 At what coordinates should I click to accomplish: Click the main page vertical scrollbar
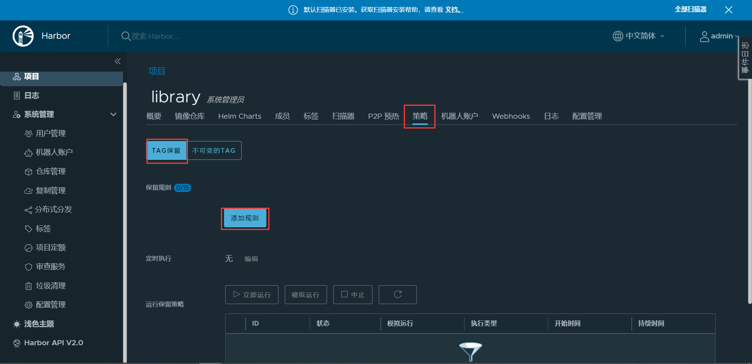coord(750,191)
